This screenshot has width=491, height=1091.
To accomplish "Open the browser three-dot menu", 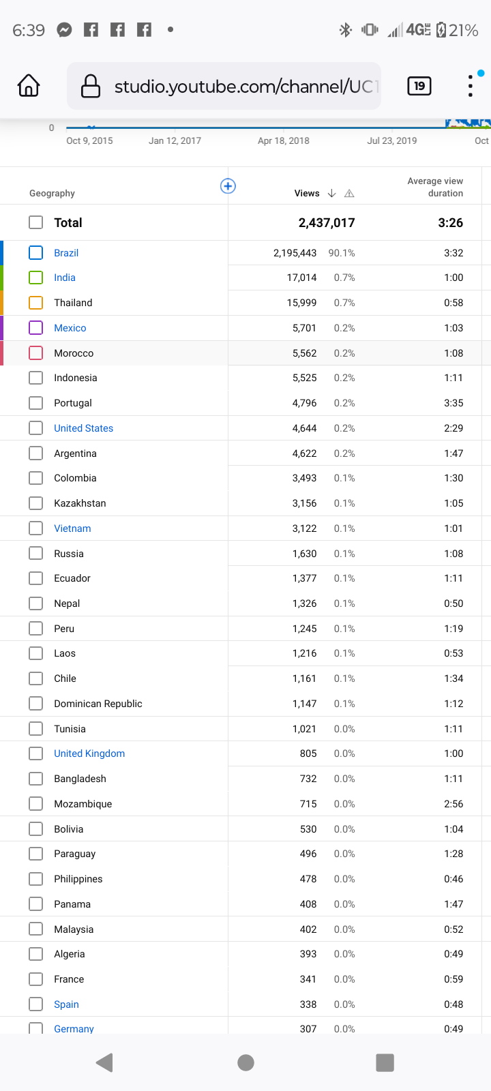I will (x=471, y=86).
